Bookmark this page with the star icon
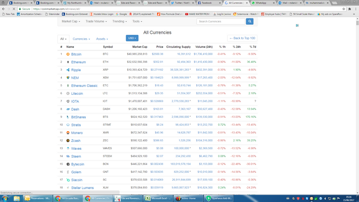This screenshot has width=359, height=202. pyautogui.click(x=344, y=9)
